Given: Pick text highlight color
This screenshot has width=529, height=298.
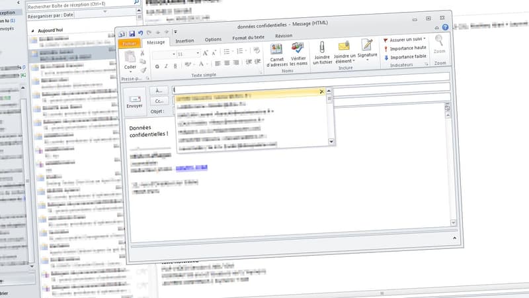Looking at the screenshot, I should [x=189, y=64].
